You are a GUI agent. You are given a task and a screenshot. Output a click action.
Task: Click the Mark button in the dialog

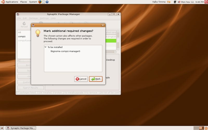coord(96,79)
